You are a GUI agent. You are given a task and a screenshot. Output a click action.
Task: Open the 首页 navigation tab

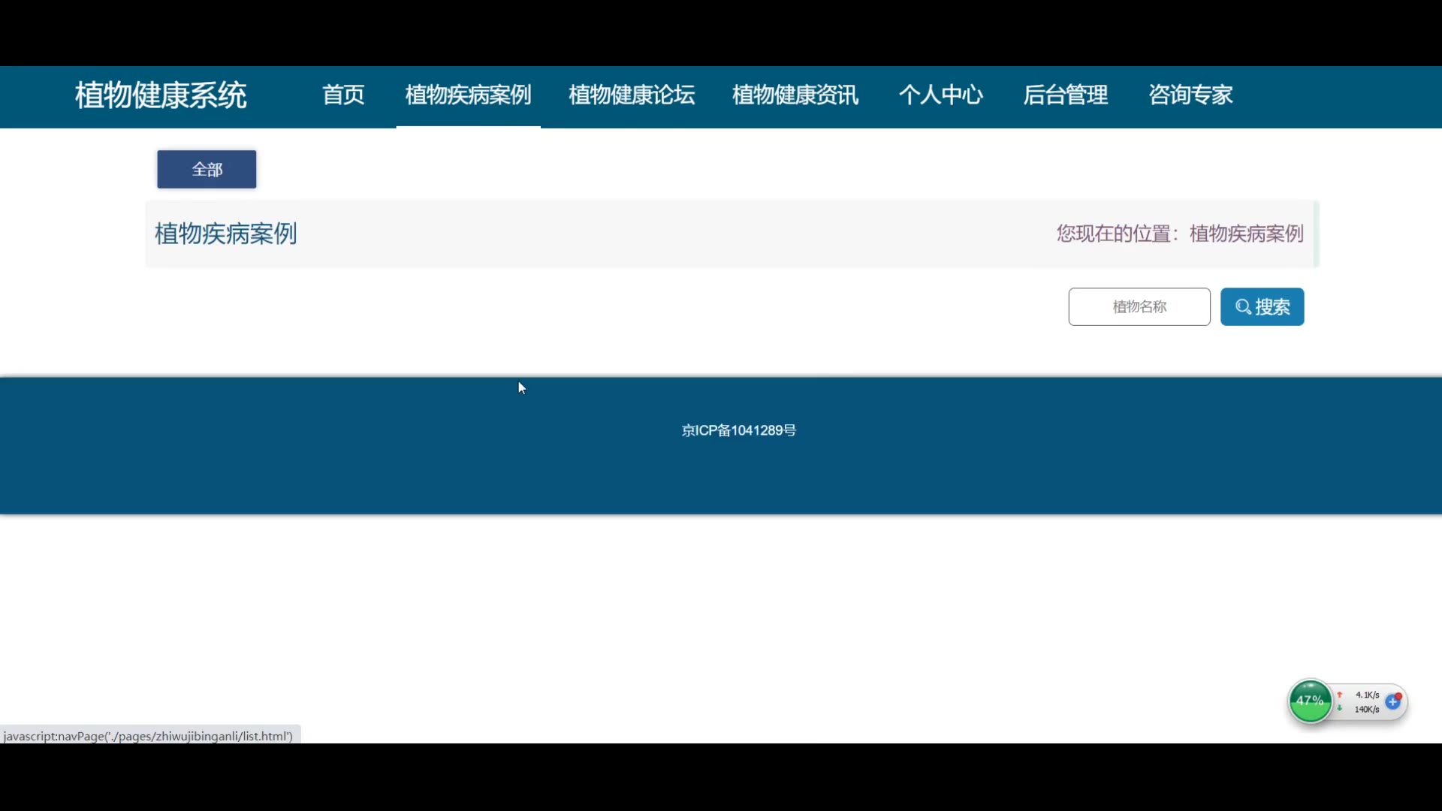[x=343, y=95]
